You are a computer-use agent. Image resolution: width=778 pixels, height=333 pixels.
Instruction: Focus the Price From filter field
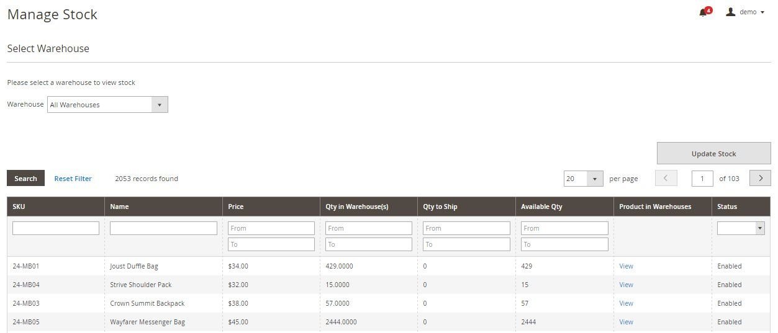271,228
